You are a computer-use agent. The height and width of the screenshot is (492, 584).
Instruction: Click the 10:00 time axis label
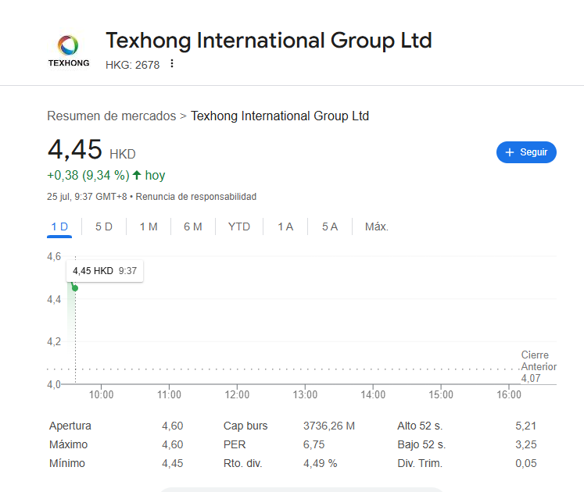tap(101, 394)
